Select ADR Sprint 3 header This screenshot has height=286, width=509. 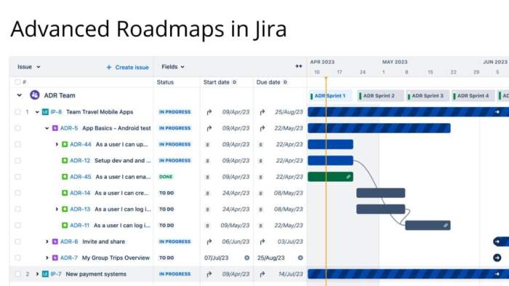pos(428,96)
